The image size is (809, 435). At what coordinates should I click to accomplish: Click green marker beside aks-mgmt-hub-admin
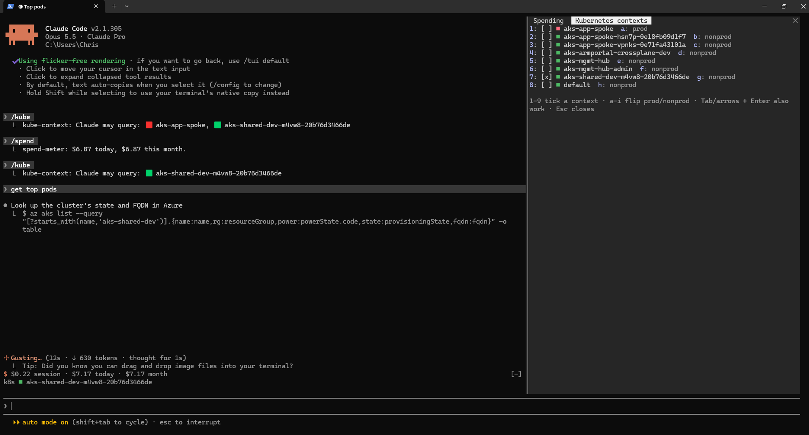[558, 69]
